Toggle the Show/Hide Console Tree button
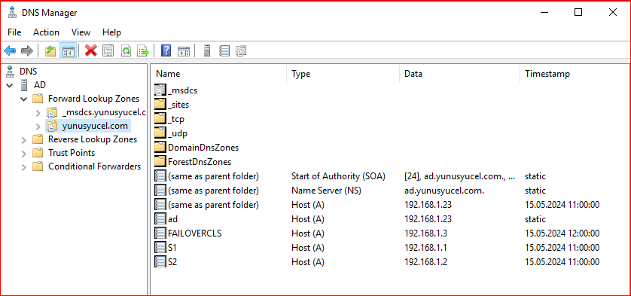Image resolution: width=631 pixels, height=296 pixels. (68, 50)
